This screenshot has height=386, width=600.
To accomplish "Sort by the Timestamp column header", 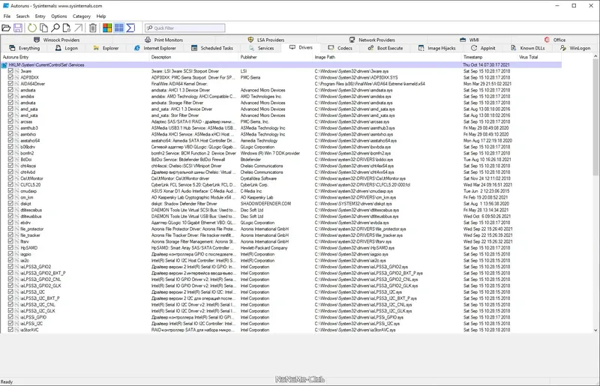I will (x=489, y=57).
